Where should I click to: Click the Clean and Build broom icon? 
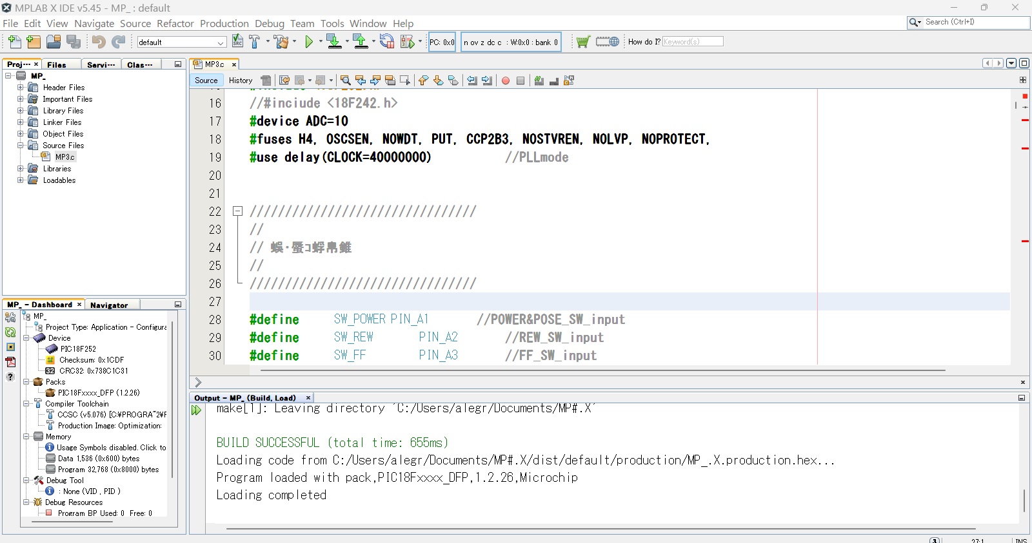tap(281, 42)
